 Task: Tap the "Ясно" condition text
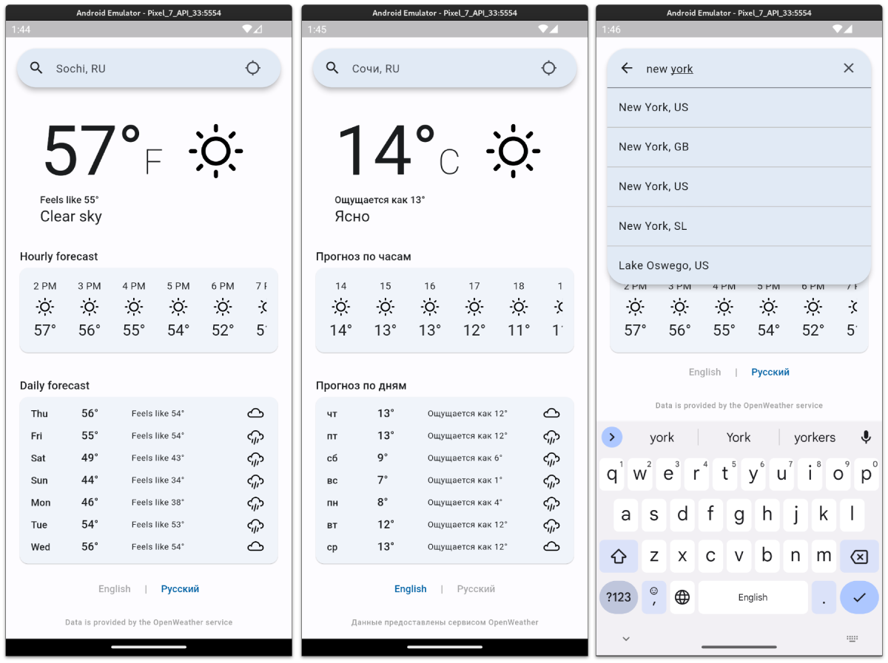click(x=352, y=217)
